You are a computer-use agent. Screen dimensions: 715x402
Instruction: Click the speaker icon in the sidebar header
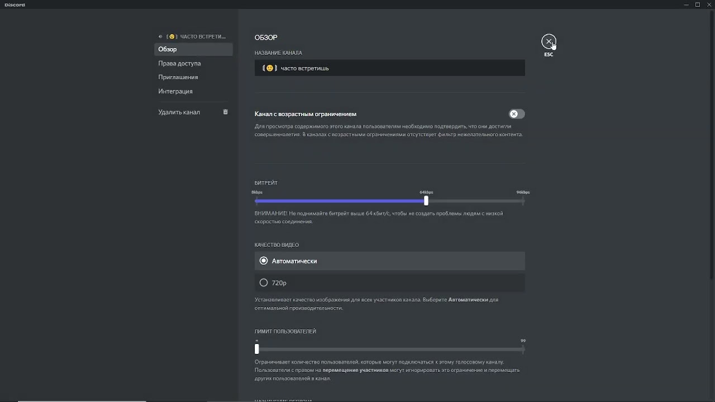pyautogui.click(x=161, y=37)
